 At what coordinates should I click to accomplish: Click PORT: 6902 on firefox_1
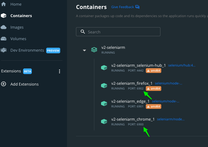tap(136, 89)
